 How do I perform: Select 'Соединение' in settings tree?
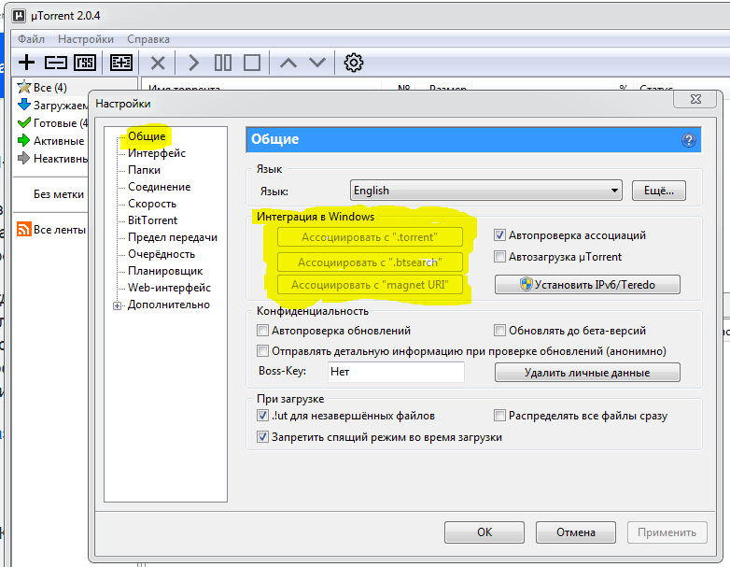point(160,187)
